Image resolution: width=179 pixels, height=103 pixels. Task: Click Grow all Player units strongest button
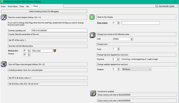[x=48, y=64]
